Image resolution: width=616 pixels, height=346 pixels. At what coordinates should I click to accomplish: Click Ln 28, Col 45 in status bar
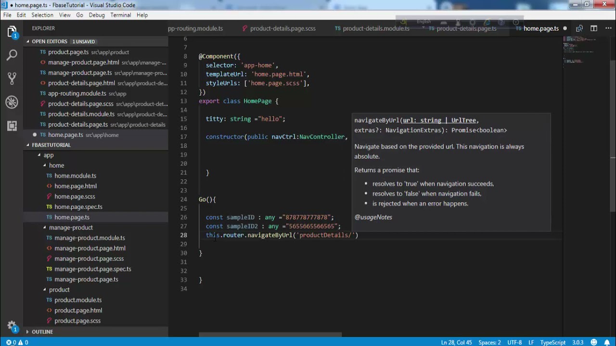pyautogui.click(x=456, y=343)
